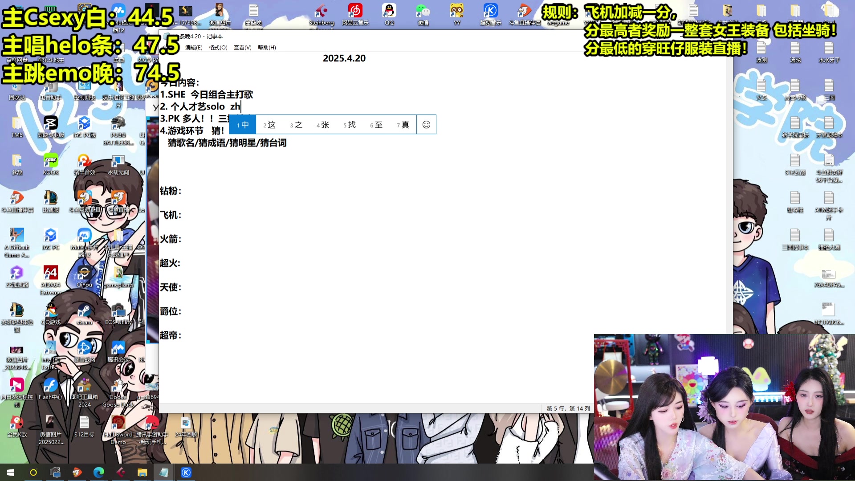Screen dimensions: 855x481
Task: Open Notepad's 编辑(E) menu
Action: (194, 48)
